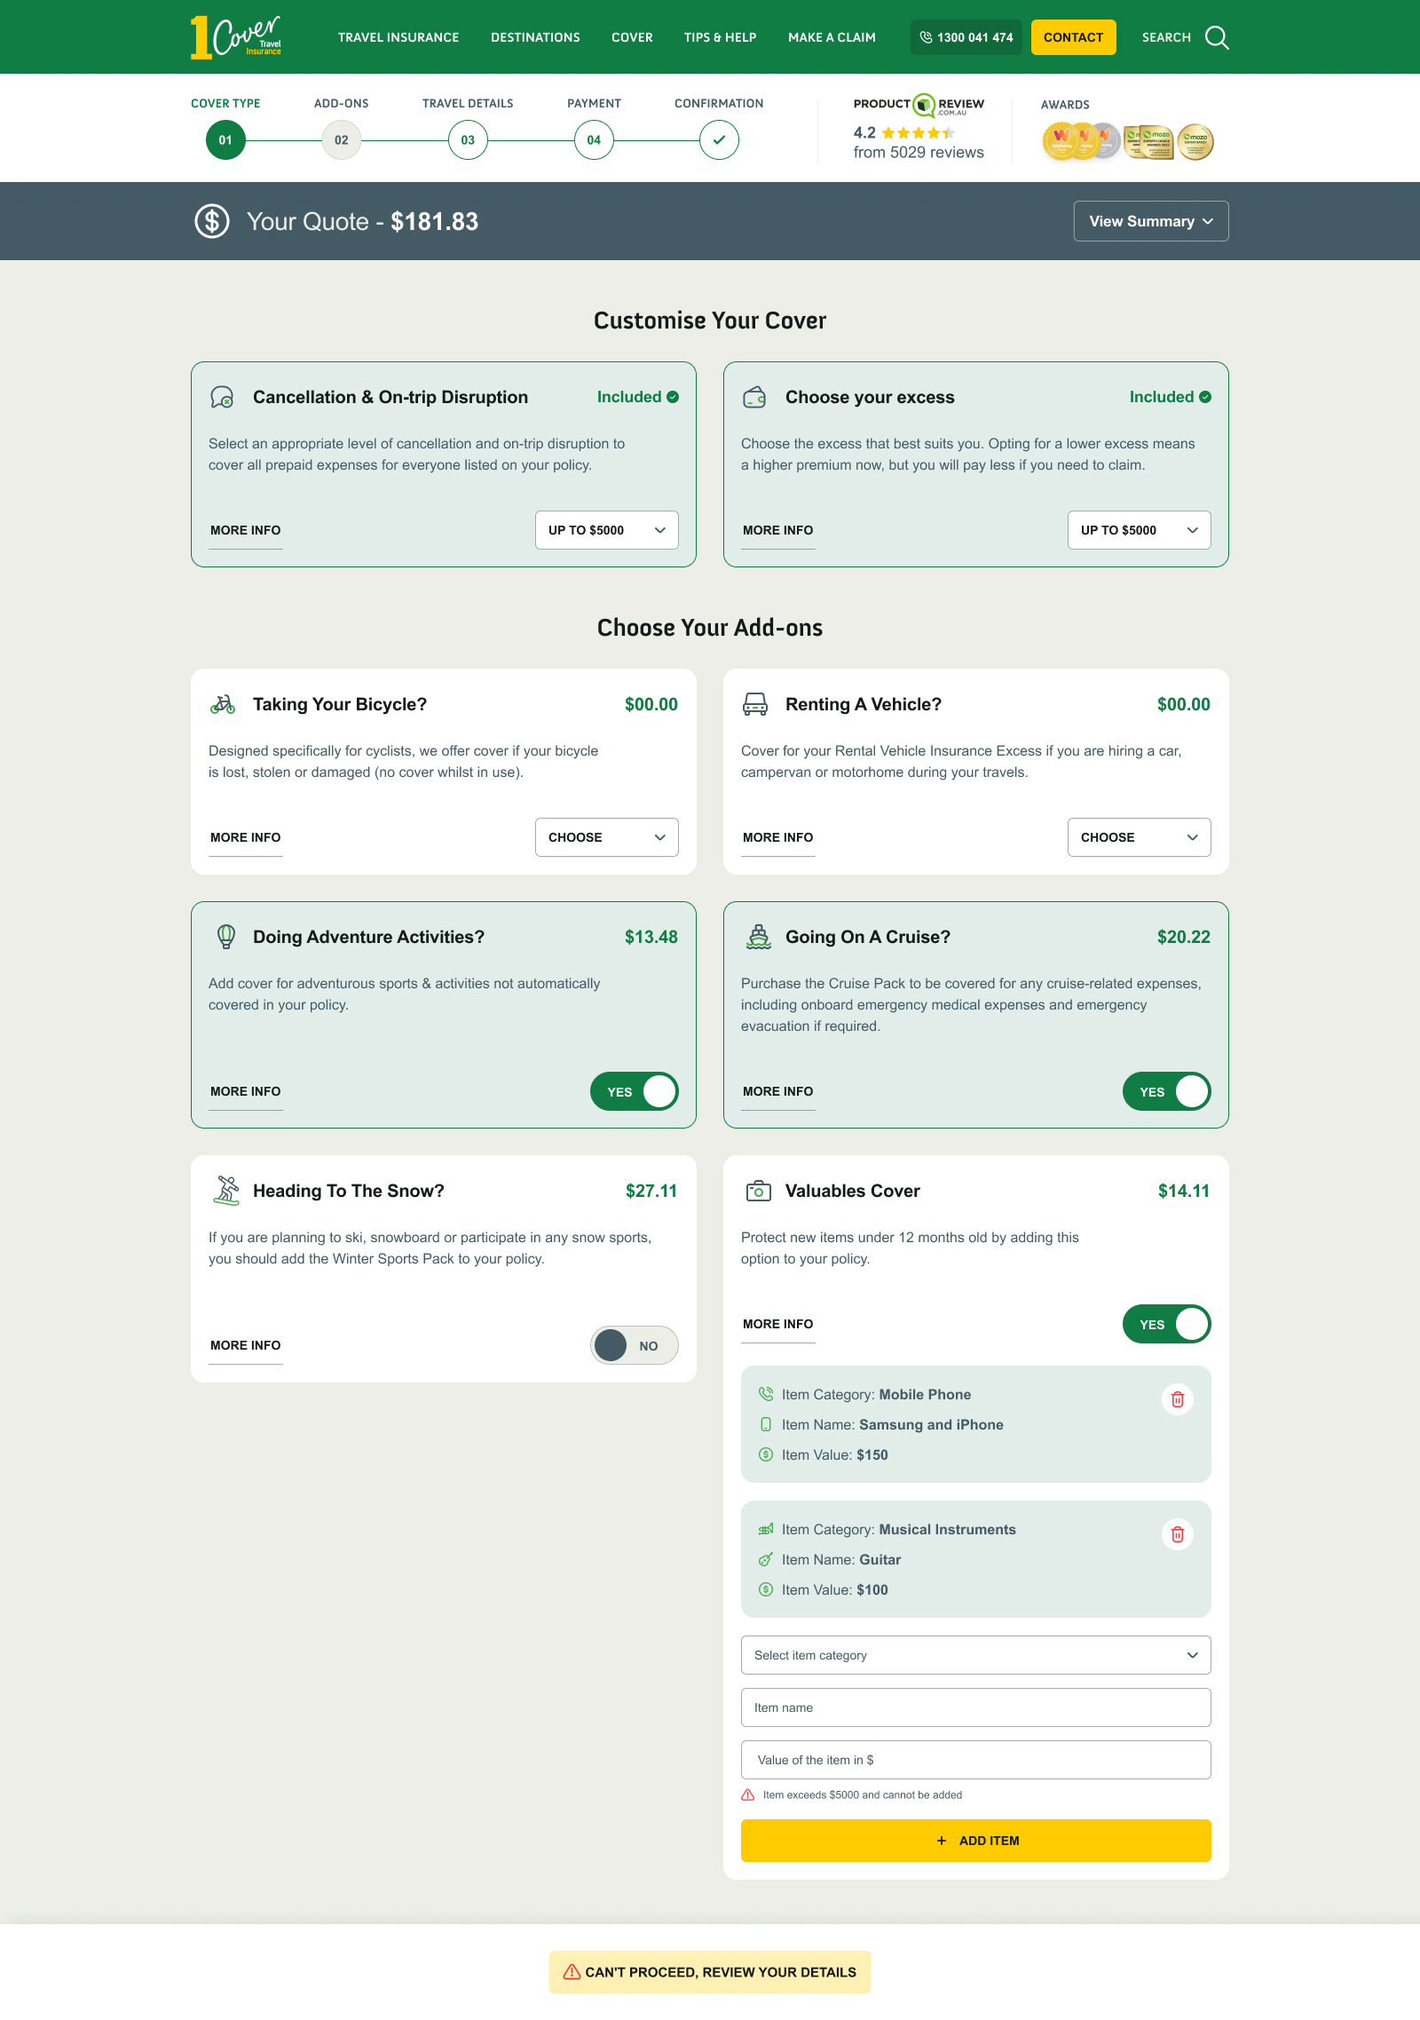Image resolution: width=1420 pixels, height=2020 pixels.
Task: Disable the Cruise pack toggle
Action: click(1166, 1091)
